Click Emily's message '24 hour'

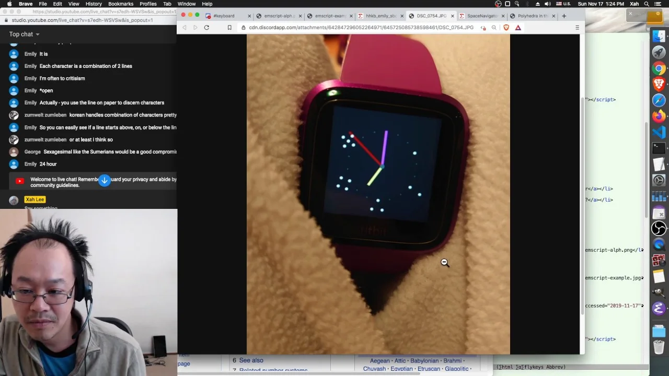tap(48, 164)
